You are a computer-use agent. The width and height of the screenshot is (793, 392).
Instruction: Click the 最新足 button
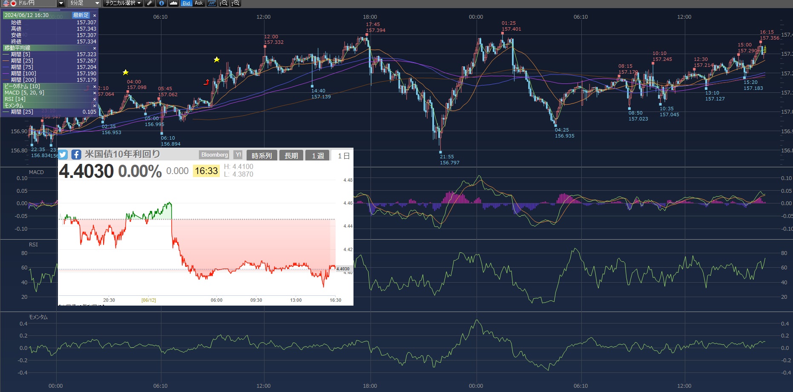(x=81, y=15)
